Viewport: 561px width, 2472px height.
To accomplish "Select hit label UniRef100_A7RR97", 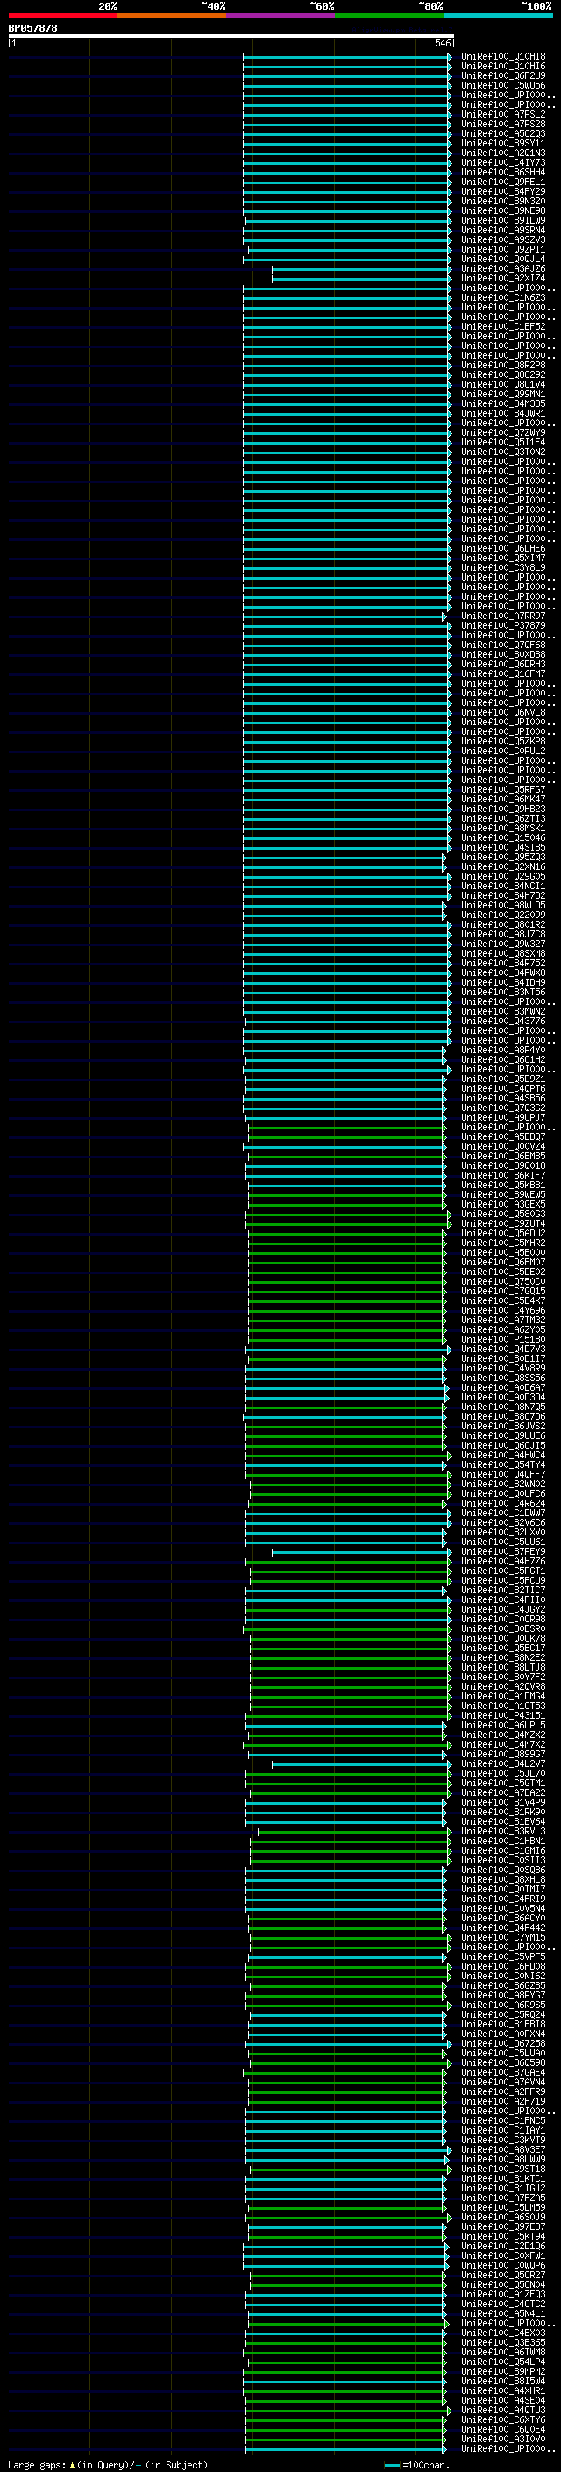I will tap(503, 616).
